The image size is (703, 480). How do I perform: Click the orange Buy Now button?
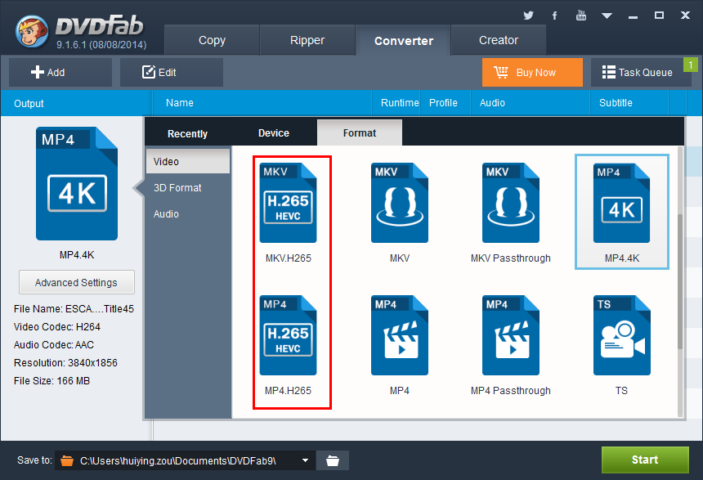pos(532,72)
